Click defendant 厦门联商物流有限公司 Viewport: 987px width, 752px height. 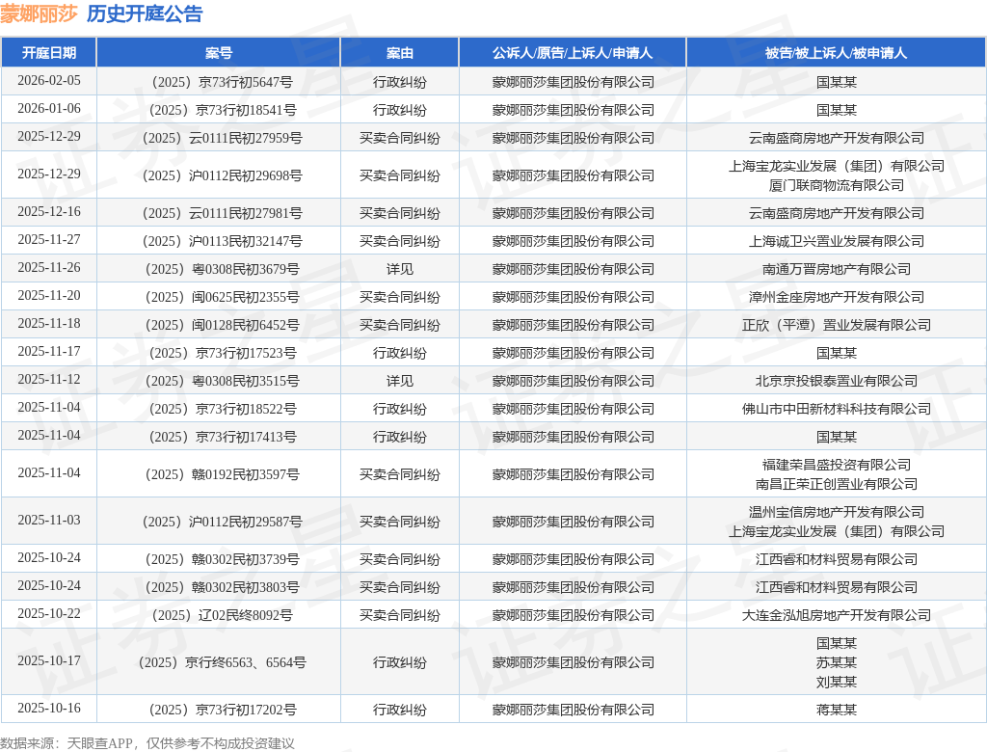tap(836, 185)
